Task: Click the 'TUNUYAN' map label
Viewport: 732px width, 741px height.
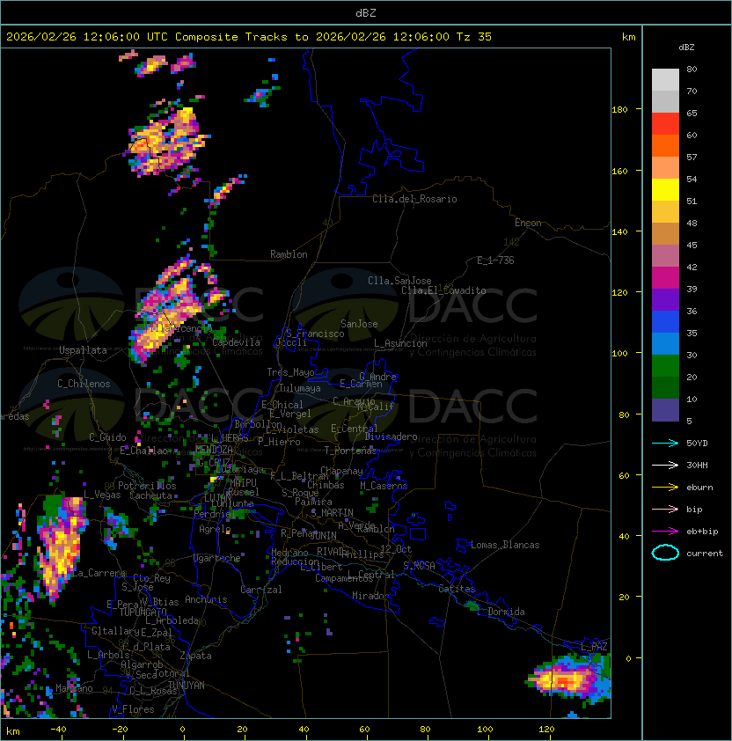Action: 187,686
